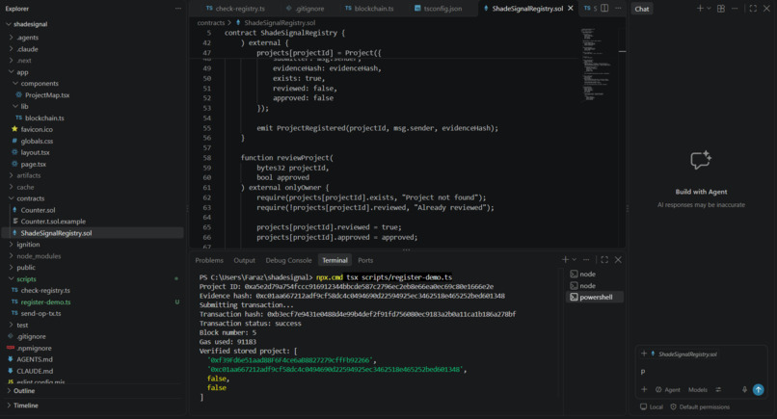Image resolution: width=777 pixels, height=419 pixels.
Task: Close the bottom terminal panel
Action: [x=618, y=259]
